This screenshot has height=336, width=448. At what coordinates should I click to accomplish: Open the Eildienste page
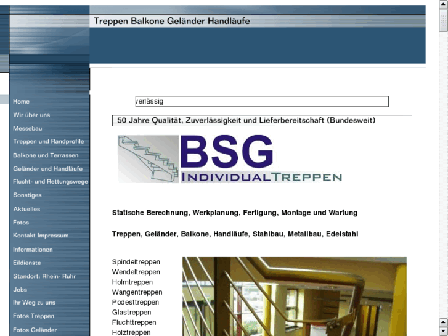click(x=27, y=263)
